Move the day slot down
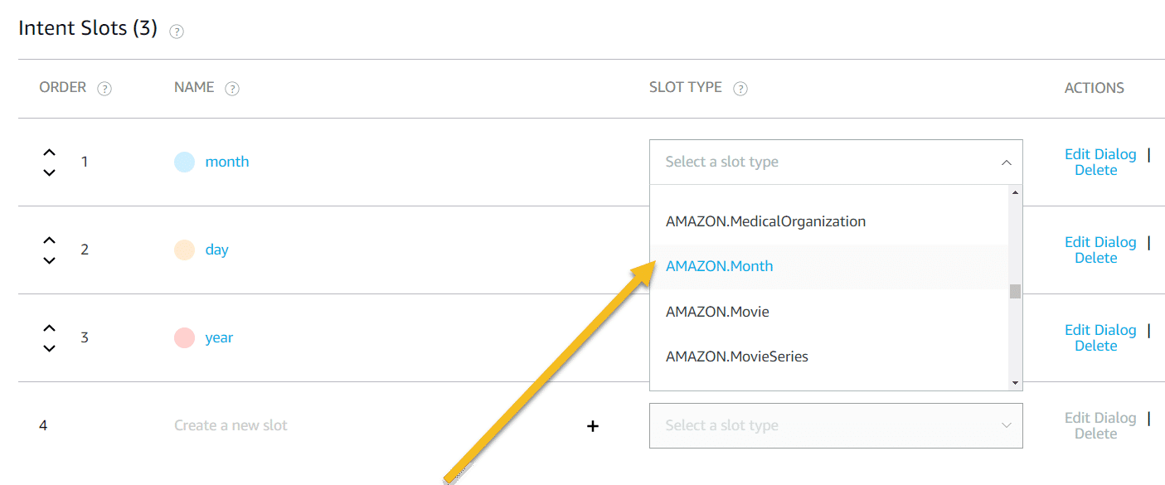This screenshot has height=485, width=1165. tap(50, 260)
